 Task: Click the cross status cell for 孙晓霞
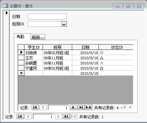(x=116, y=63)
